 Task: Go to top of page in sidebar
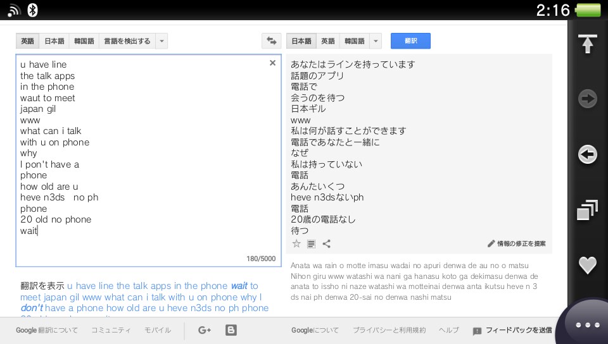click(x=588, y=44)
